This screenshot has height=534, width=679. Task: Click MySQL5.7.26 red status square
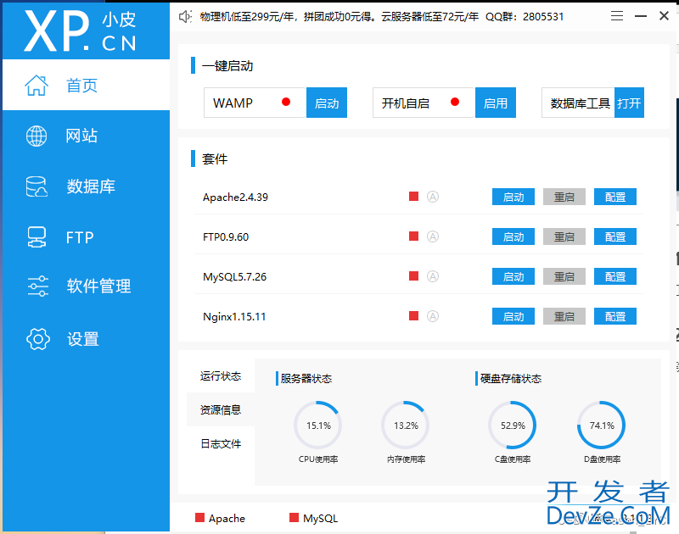[413, 275]
